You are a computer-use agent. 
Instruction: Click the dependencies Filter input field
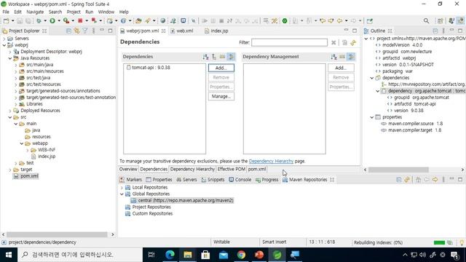[x=289, y=42]
